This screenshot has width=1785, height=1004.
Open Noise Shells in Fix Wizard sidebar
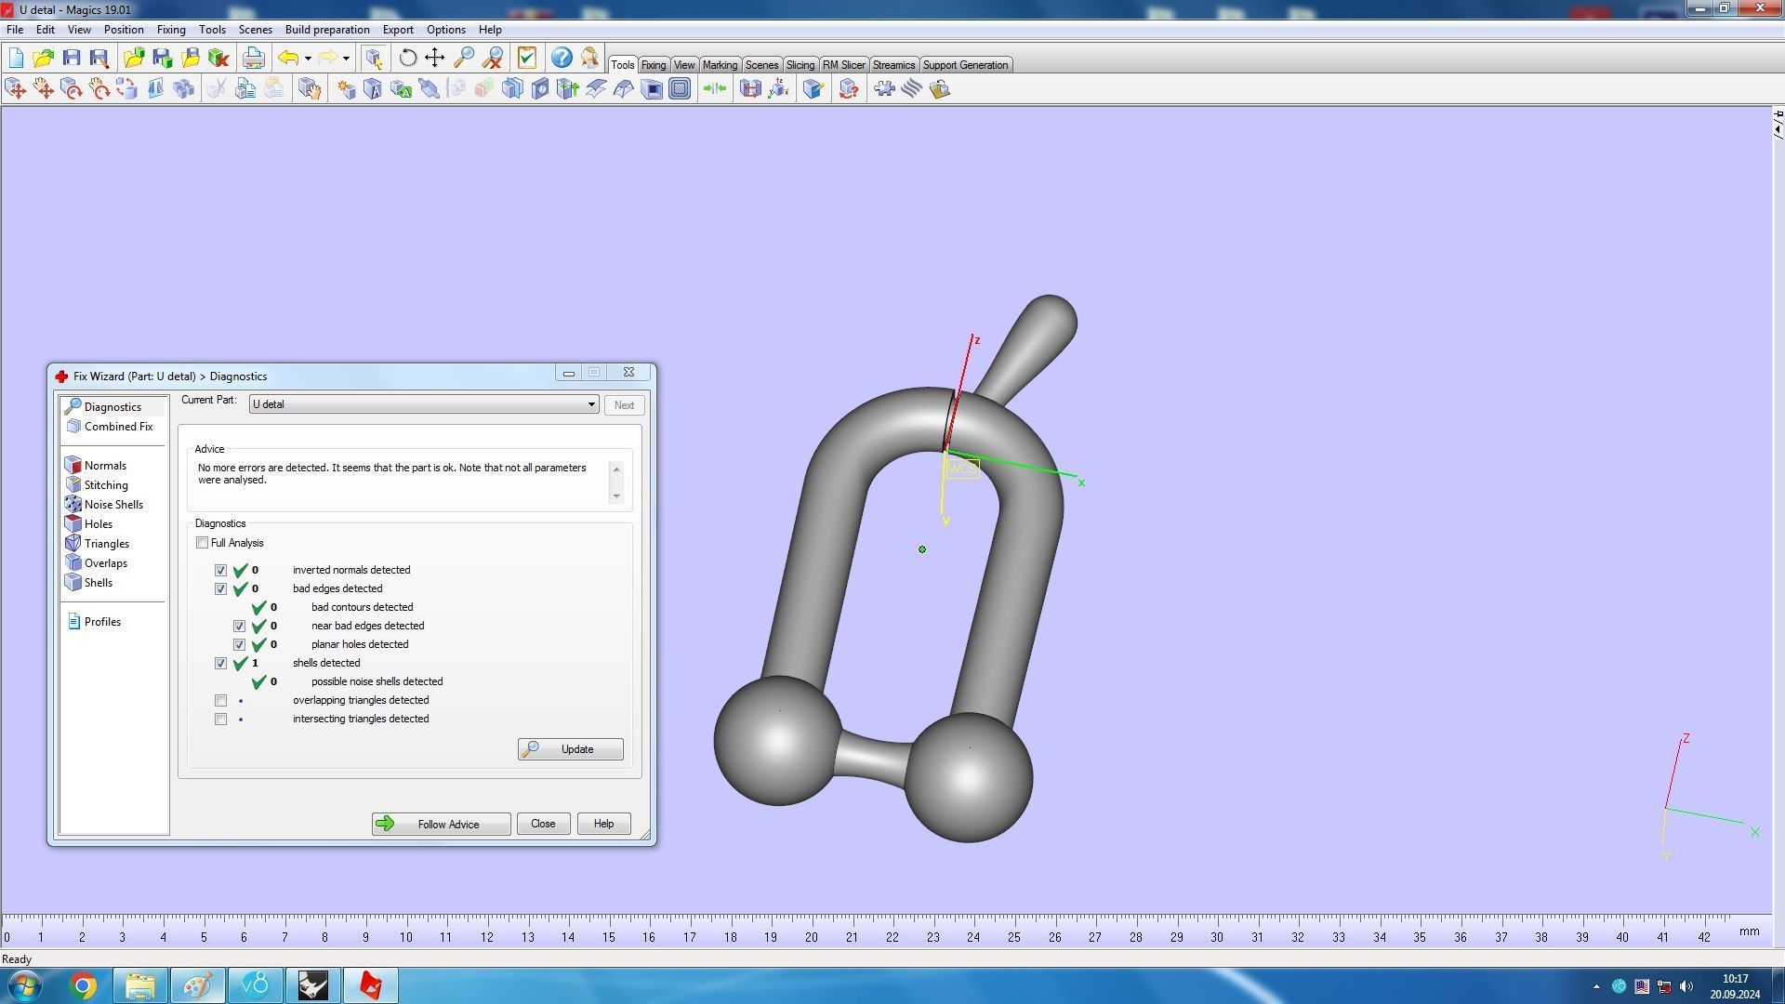(x=112, y=505)
